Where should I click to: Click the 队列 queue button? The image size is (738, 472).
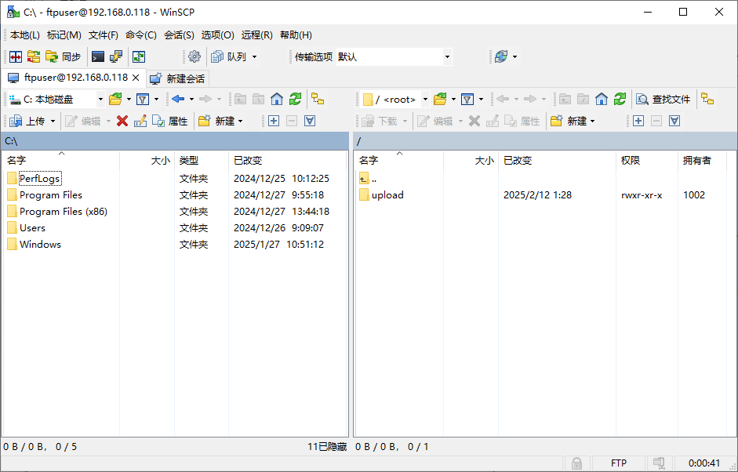coord(229,57)
